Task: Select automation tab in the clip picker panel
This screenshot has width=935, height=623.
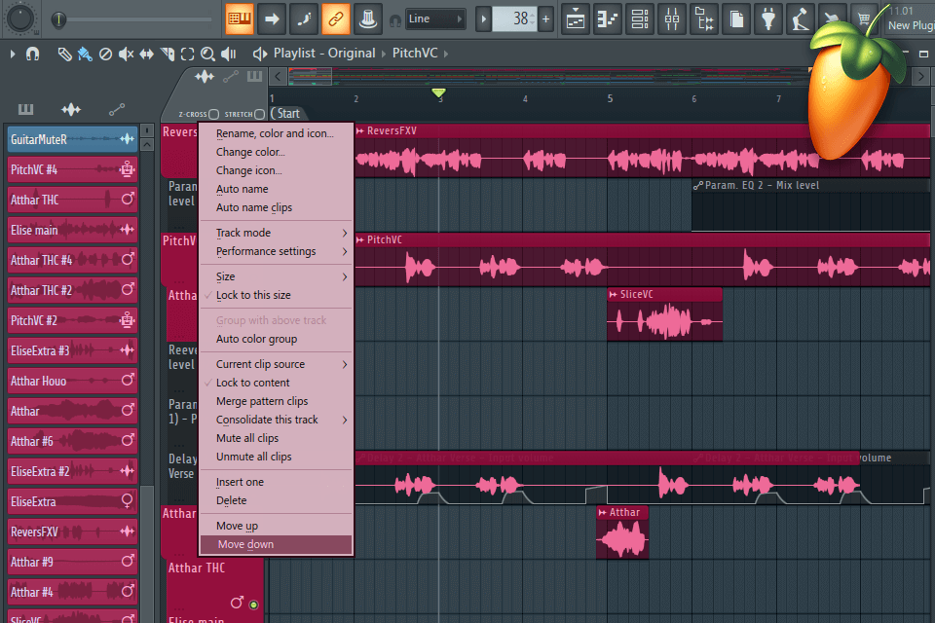Action: (117, 109)
